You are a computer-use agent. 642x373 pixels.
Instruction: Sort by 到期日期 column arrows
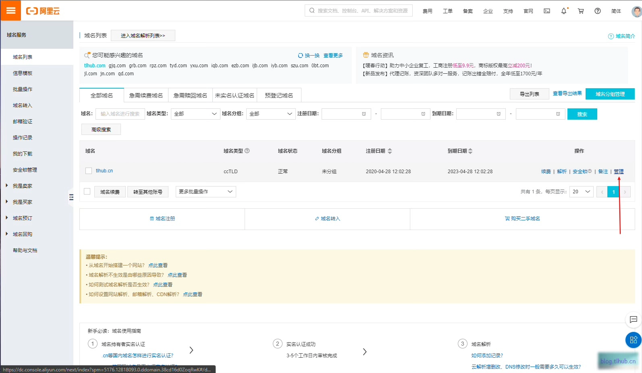(x=470, y=151)
